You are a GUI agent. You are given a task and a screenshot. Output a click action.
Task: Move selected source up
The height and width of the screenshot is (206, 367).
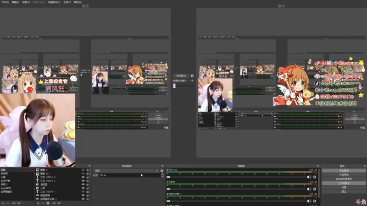54,203
